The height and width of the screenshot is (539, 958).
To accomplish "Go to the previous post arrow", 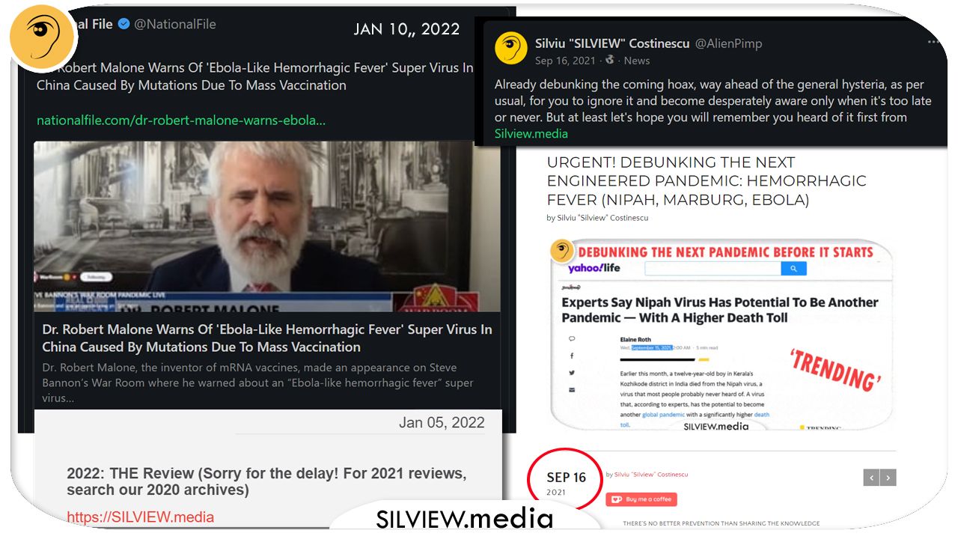I will (871, 478).
